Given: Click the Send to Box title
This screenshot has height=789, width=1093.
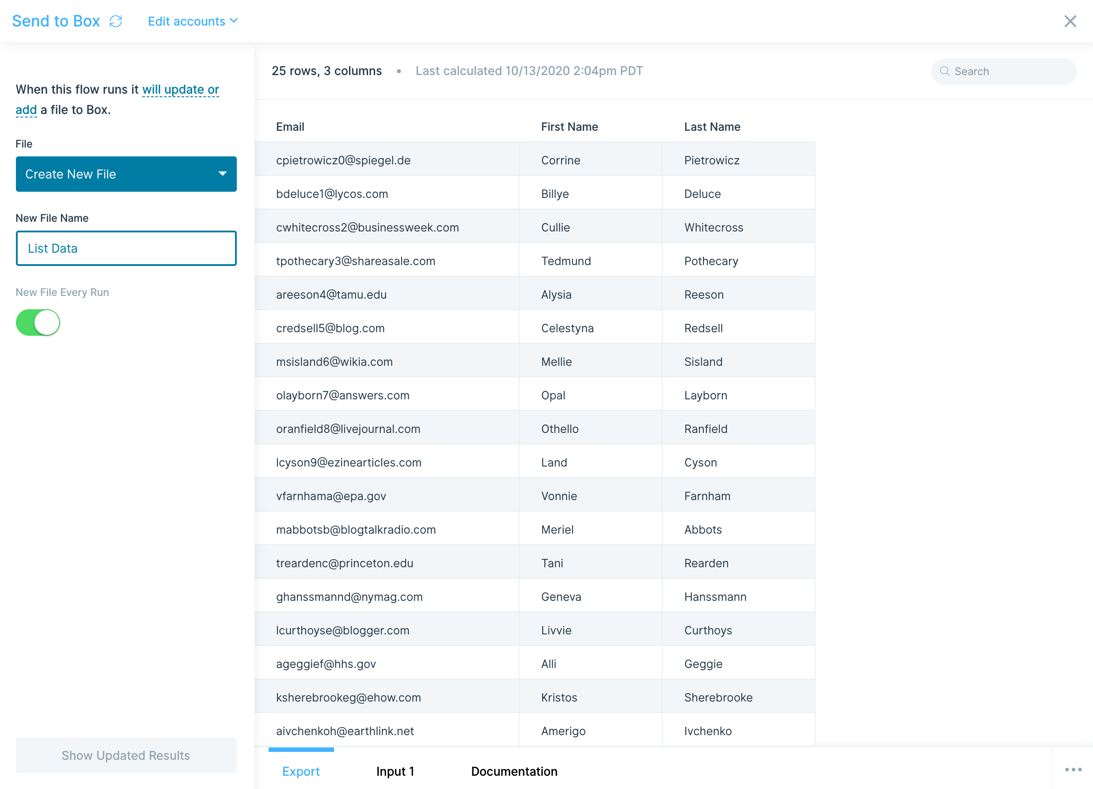Looking at the screenshot, I should (56, 21).
